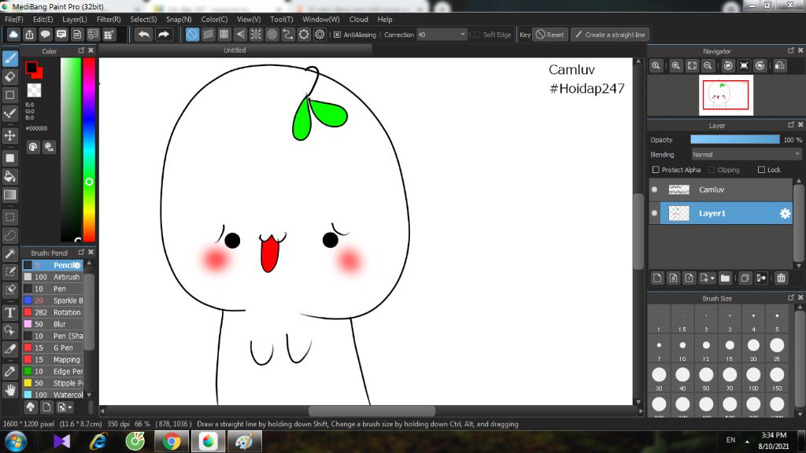Toggle the AntiAliasing checkbox
806x453 pixels.
coord(337,35)
